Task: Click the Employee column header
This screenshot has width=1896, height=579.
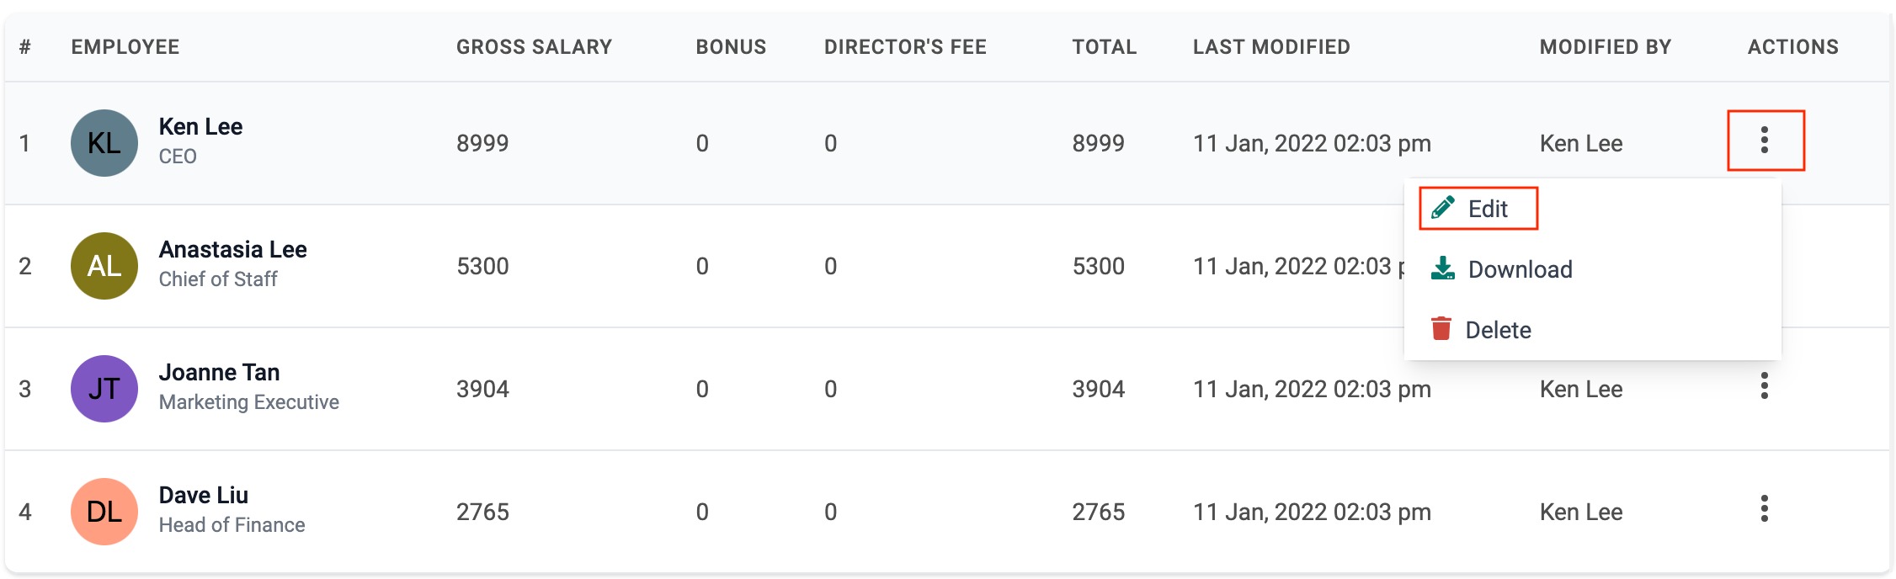Action: [125, 47]
